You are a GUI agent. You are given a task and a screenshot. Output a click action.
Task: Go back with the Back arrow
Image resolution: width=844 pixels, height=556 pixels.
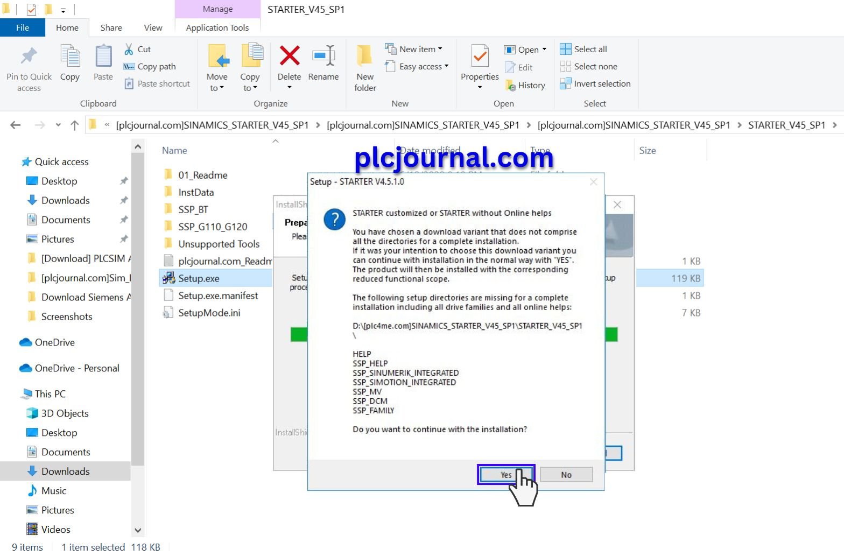(16, 125)
